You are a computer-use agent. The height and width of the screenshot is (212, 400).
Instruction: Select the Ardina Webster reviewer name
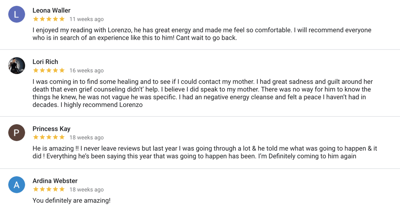click(x=55, y=181)
